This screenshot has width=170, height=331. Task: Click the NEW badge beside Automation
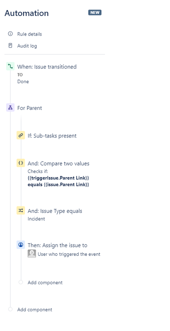[x=95, y=13]
